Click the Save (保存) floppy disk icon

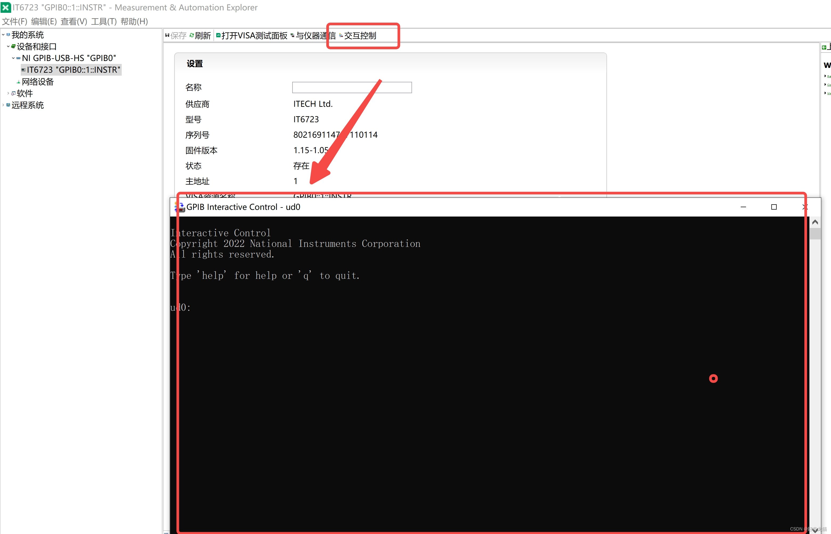[x=167, y=35]
